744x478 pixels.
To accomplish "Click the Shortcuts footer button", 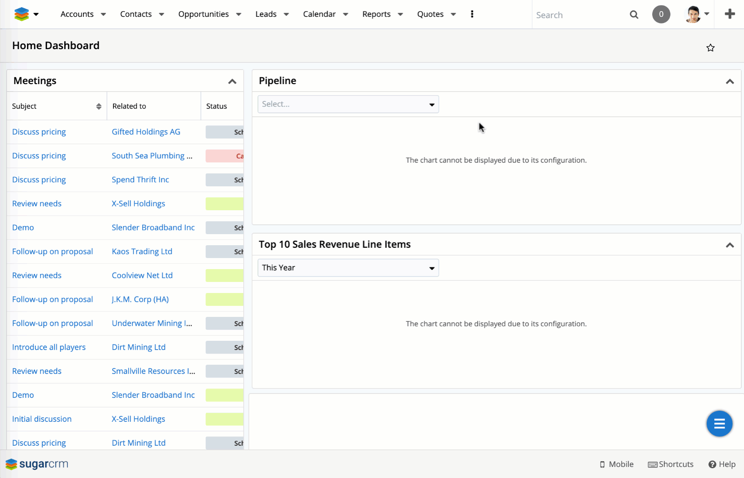I will tap(670, 464).
